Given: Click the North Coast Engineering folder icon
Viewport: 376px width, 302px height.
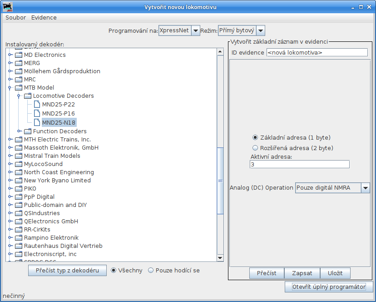Looking at the screenshot, I should pos(19,172).
